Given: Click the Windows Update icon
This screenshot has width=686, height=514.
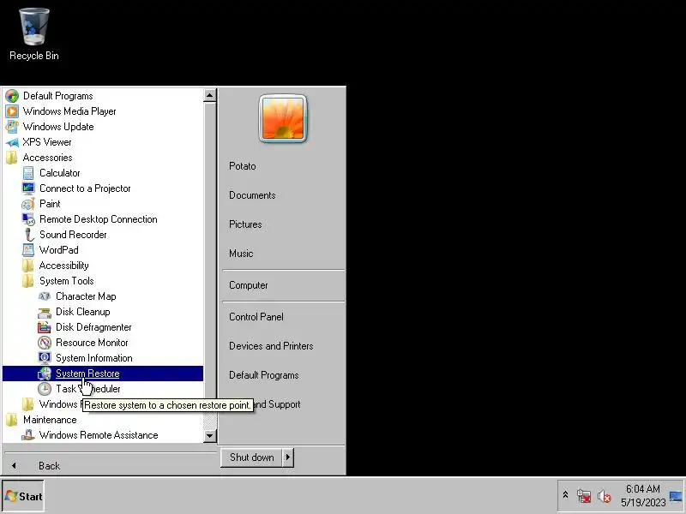Looking at the screenshot, I should click(x=12, y=127).
